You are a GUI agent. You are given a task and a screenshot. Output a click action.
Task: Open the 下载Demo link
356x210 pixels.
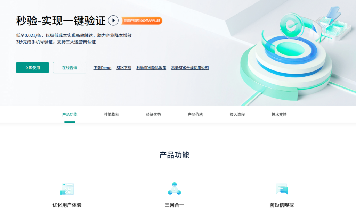click(102, 67)
